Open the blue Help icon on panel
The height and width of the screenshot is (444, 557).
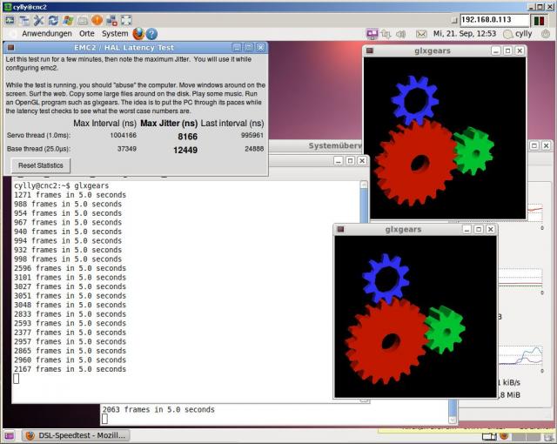pos(151,34)
